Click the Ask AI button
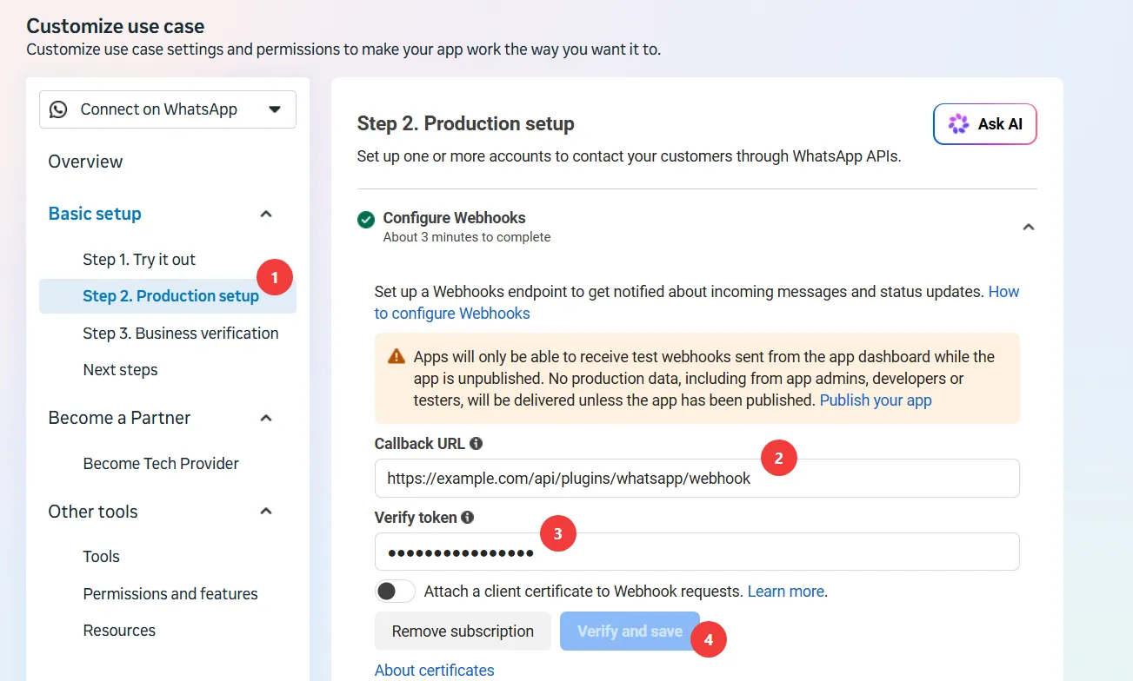 point(985,124)
